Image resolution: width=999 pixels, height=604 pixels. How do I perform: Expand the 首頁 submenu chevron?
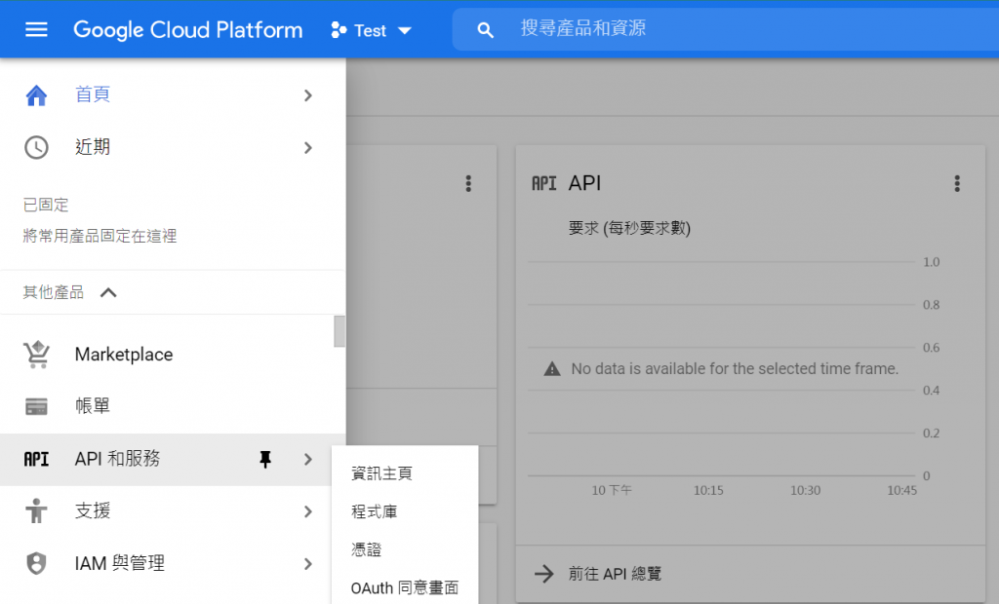point(308,95)
